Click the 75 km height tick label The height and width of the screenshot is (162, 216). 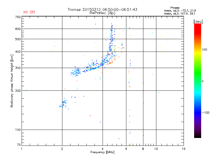[x=19, y=145]
